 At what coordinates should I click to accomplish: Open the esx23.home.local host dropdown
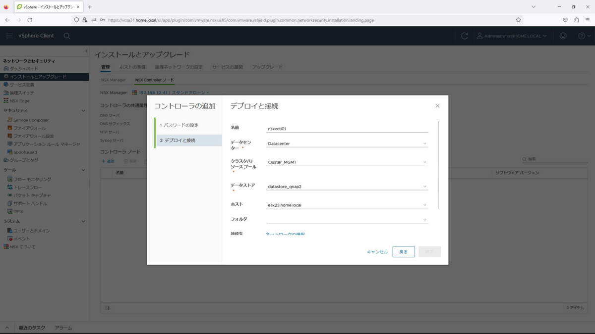point(347,205)
